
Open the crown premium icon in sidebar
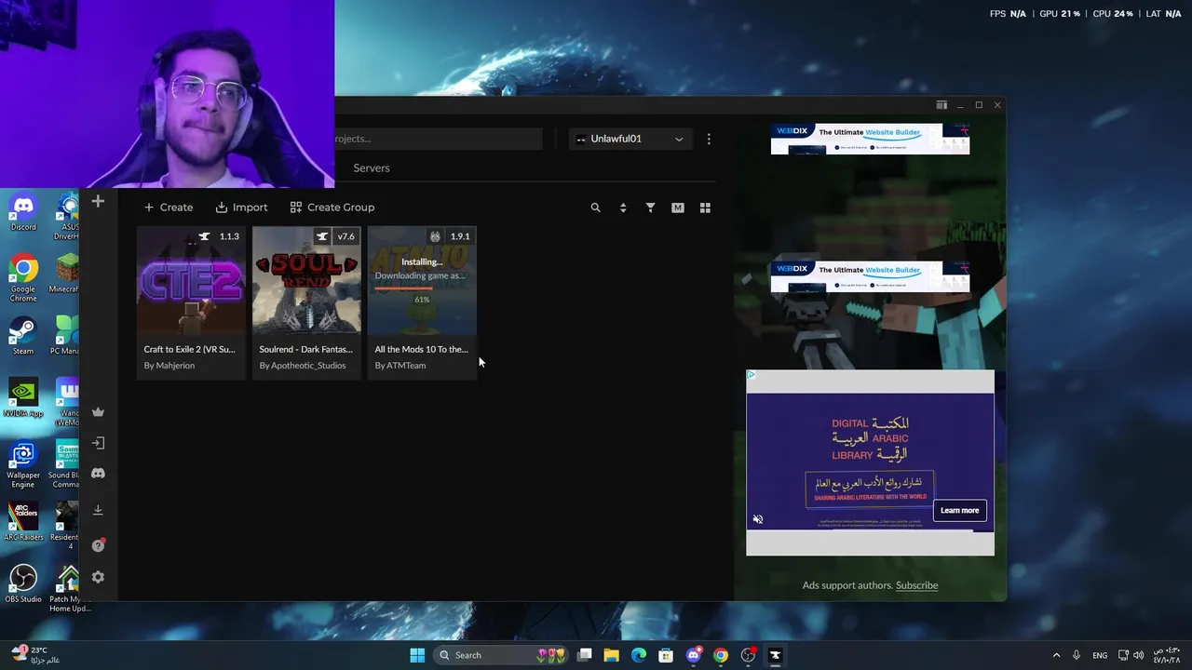click(98, 412)
